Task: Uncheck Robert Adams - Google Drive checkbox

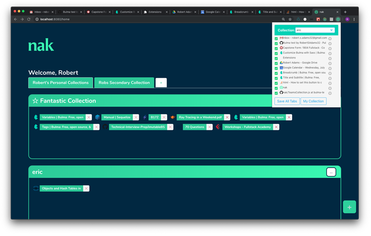Action: [x=276, y=63]
